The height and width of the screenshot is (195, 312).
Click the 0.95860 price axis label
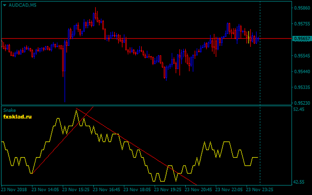pos(302,8)
